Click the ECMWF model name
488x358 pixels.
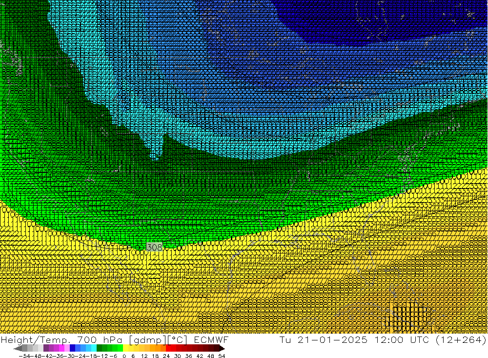tap(211, 339)
